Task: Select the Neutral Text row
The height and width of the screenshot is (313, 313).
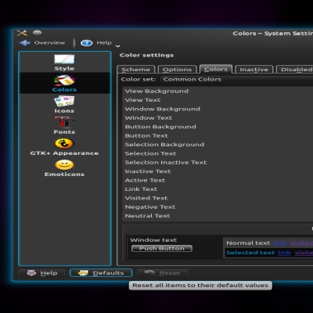Action: [218, 216]
